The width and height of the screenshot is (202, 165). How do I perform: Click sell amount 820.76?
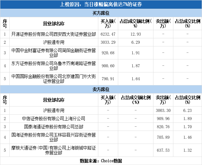coord(163,127)
